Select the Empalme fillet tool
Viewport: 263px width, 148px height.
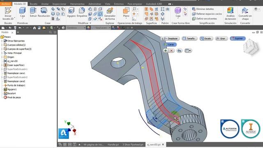(82, 12)
